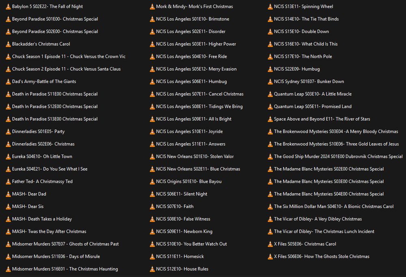Select "X Files S05E06- Christmas Carol"
Viewport: 406px width, 277px height.
point(305,244)
